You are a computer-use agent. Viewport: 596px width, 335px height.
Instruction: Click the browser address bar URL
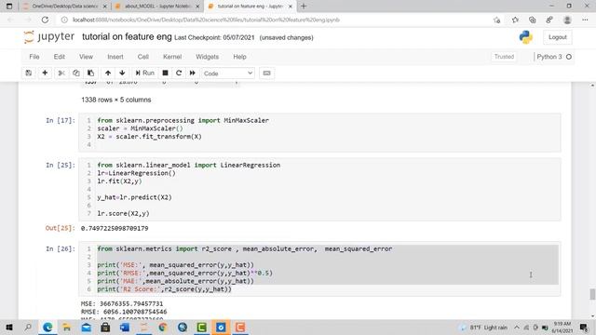pos(206,20)
